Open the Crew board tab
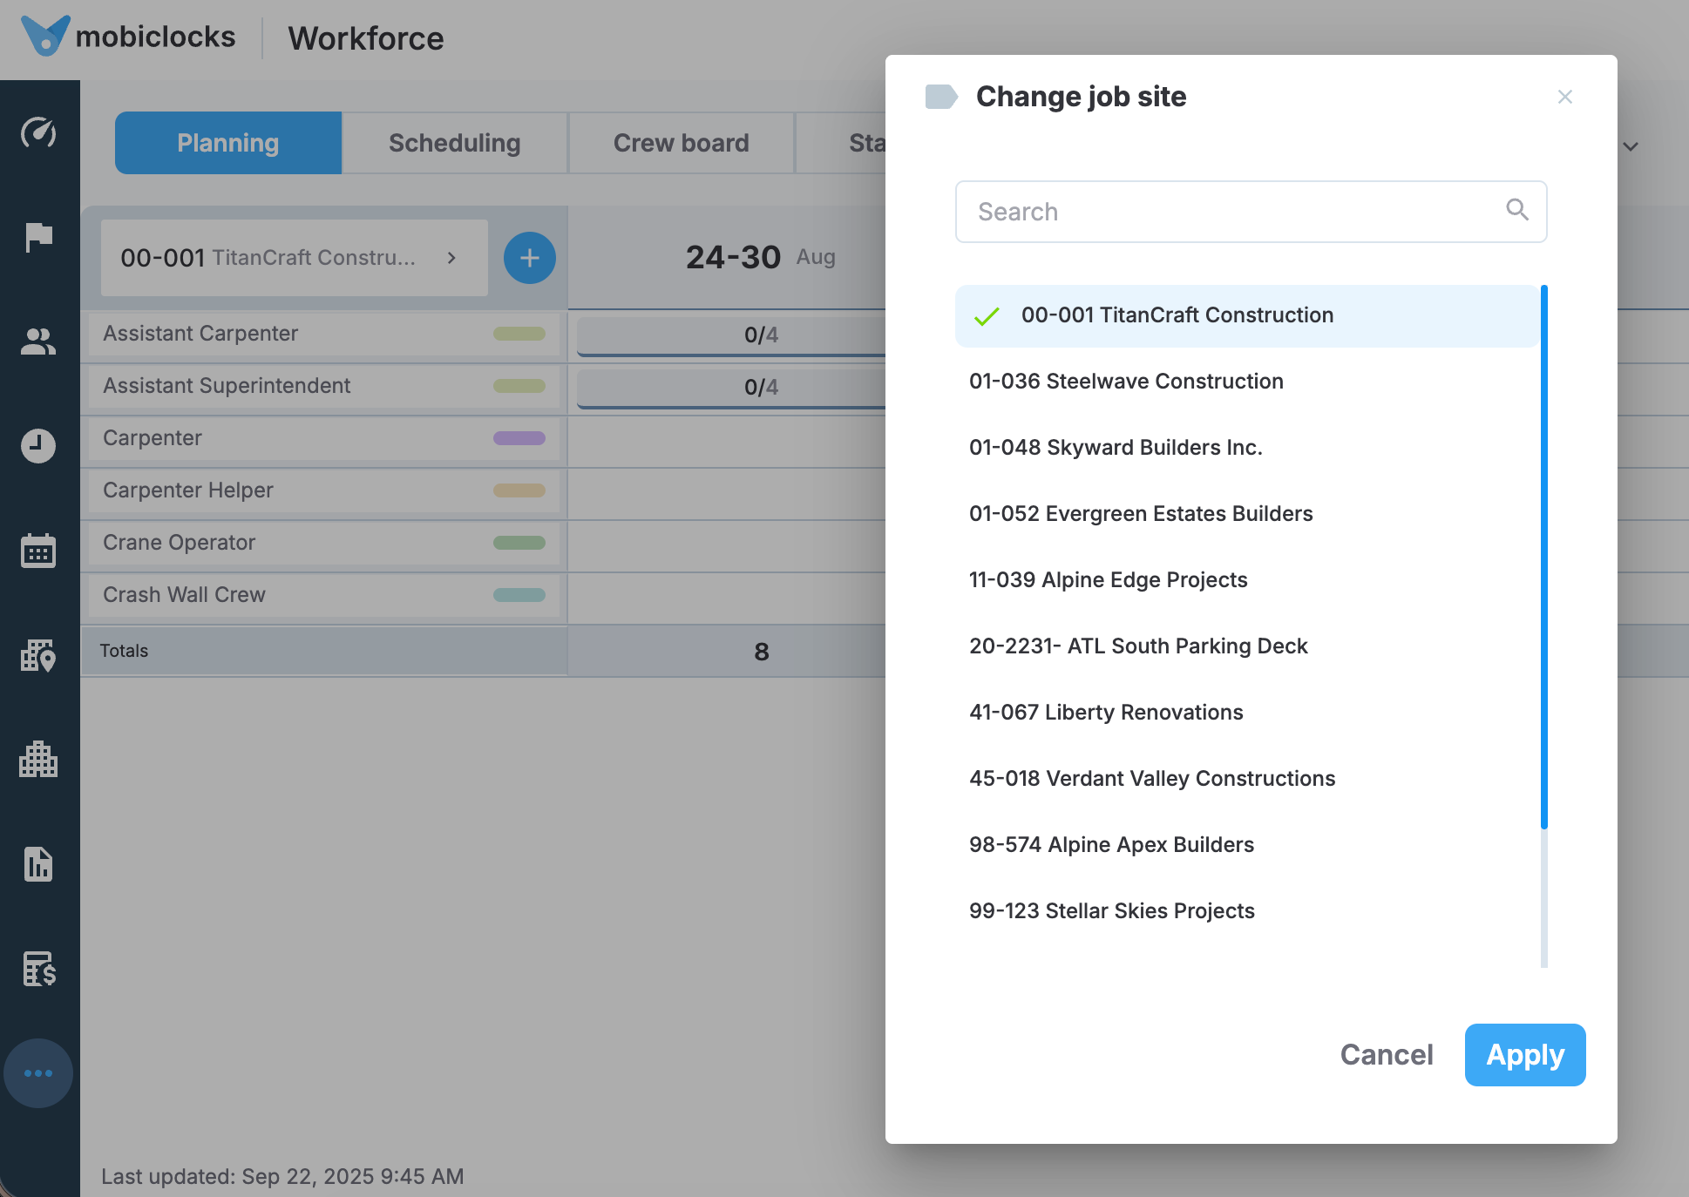 681,143
